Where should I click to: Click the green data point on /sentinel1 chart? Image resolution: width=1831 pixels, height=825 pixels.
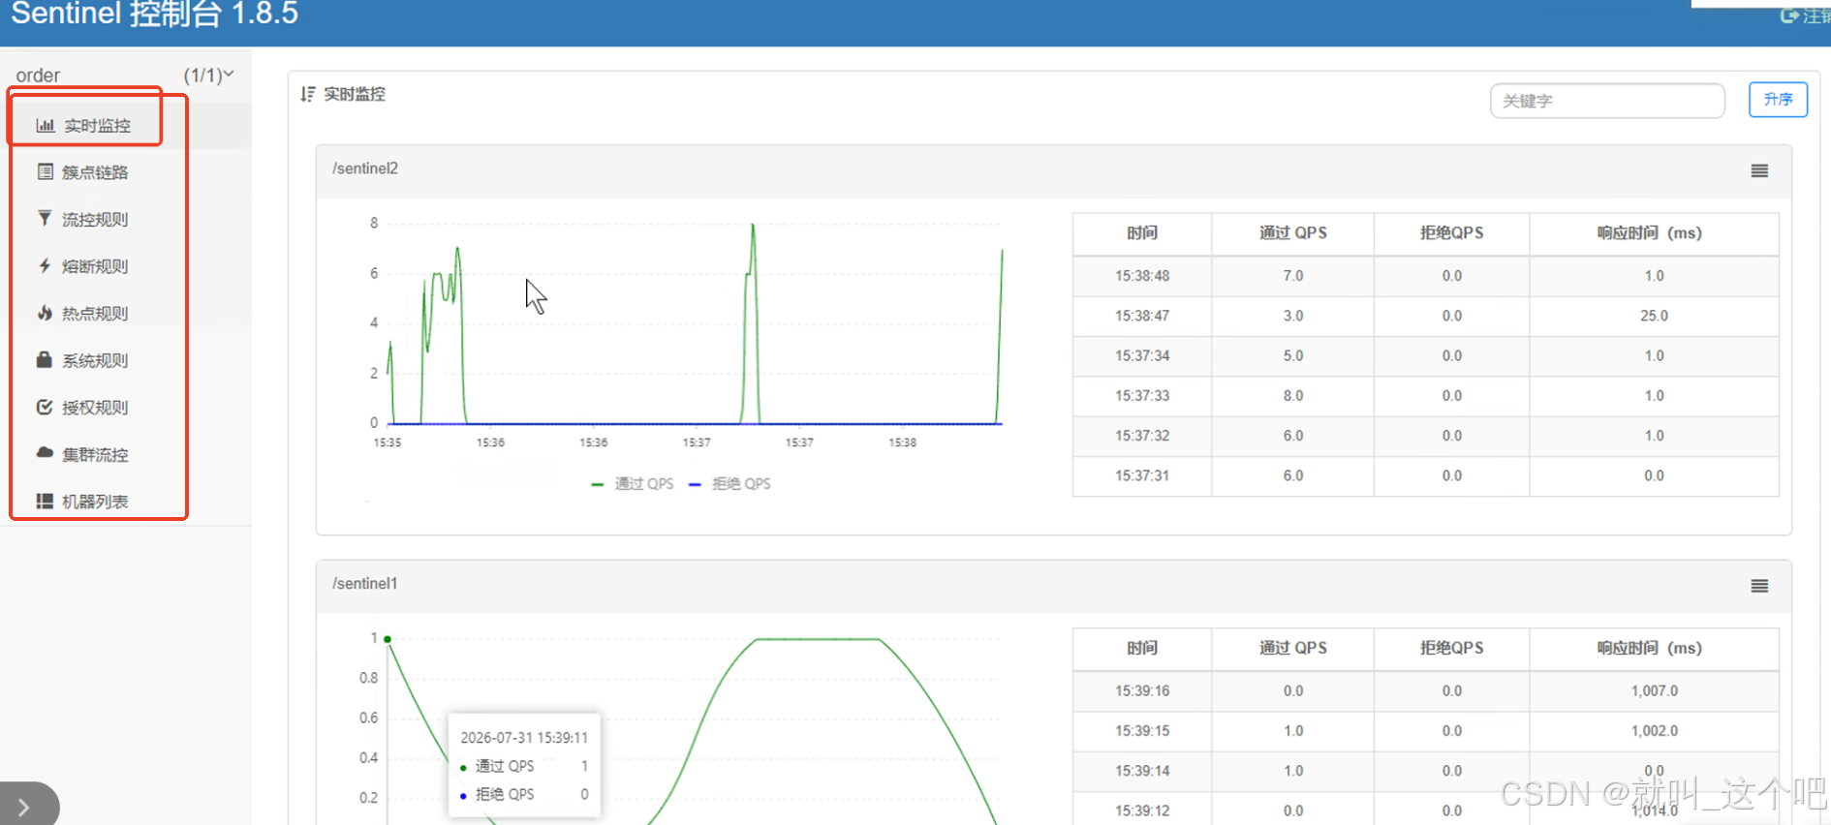pyautogui.click(x=388, y=639)
